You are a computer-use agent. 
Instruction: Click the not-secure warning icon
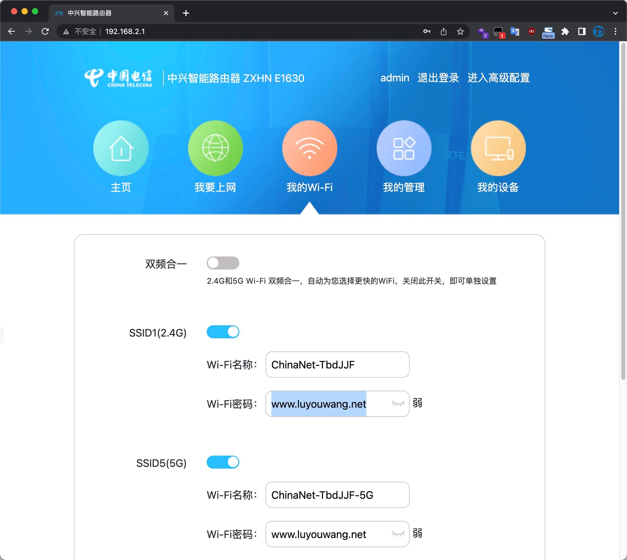(66, 31)
